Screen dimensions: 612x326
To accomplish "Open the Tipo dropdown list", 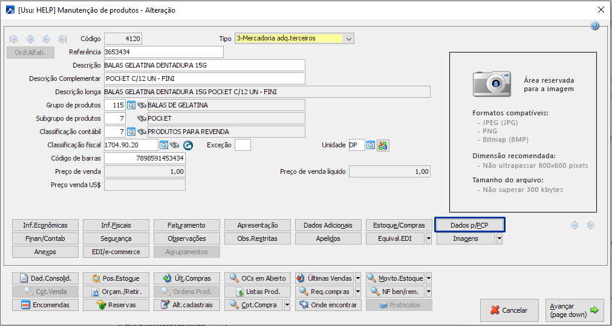I will (348, 39).
